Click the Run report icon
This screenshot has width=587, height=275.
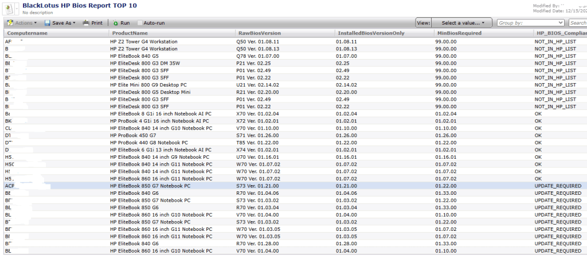click(x=115, y=23)
